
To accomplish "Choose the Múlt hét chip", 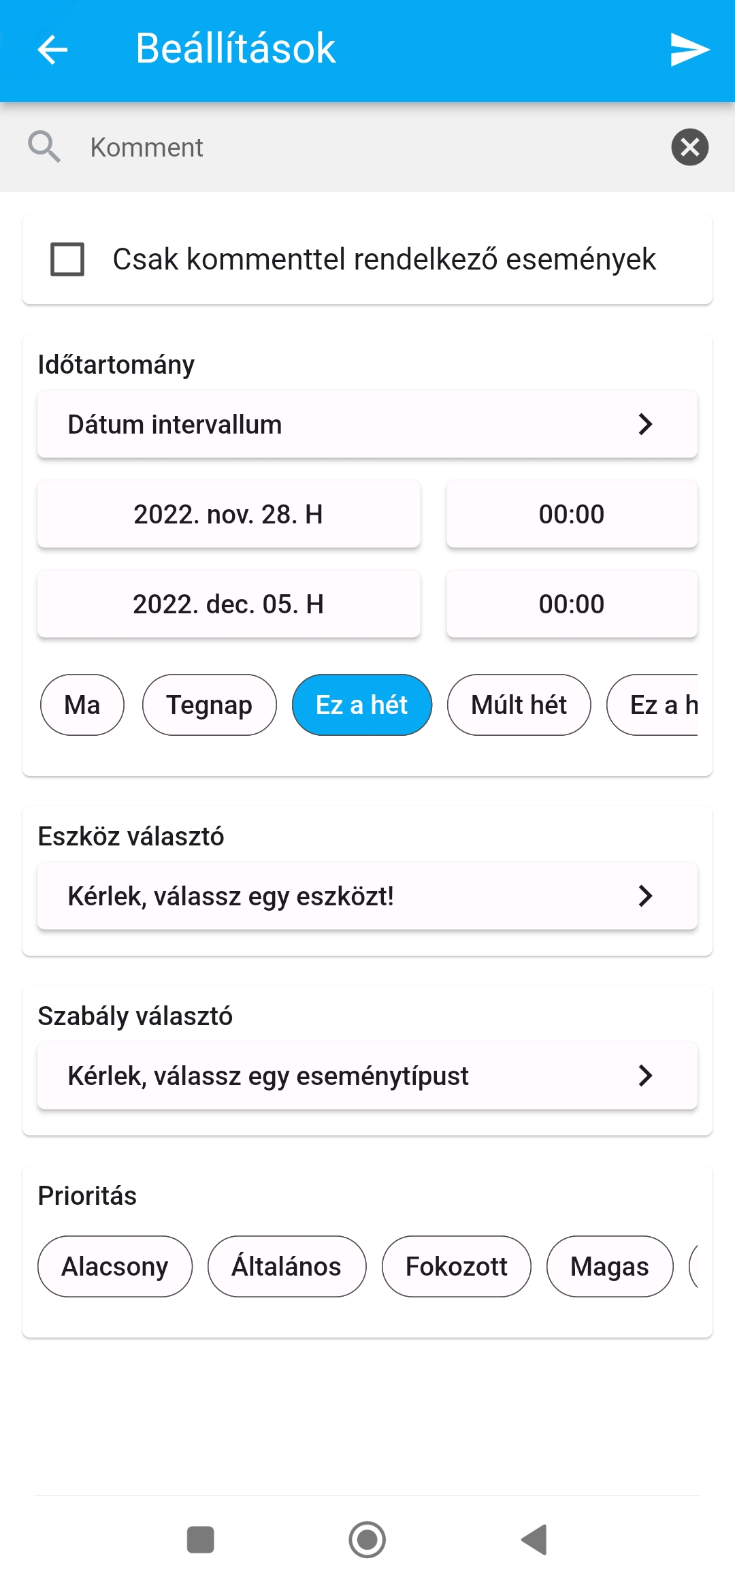I will click(519, 705).
